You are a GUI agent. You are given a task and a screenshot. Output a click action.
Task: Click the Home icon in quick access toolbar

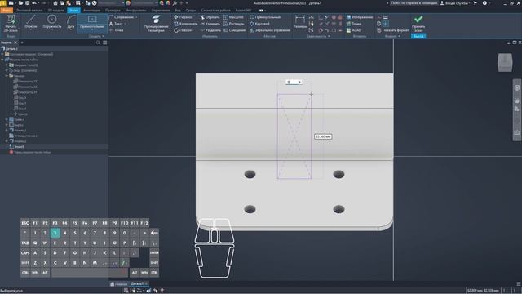point(55,3)
